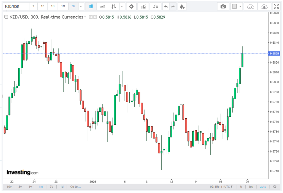This screenshot has width=283, height=193.
Task: Undo the last chart action
Action: 166,6
